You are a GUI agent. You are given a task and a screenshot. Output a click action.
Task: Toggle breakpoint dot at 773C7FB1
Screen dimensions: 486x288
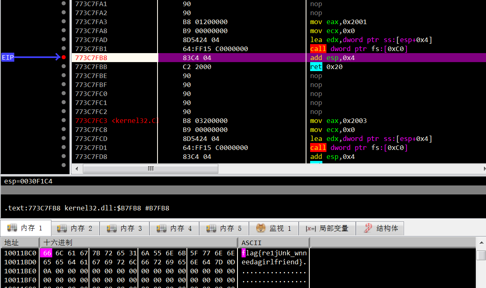point(64,48)
